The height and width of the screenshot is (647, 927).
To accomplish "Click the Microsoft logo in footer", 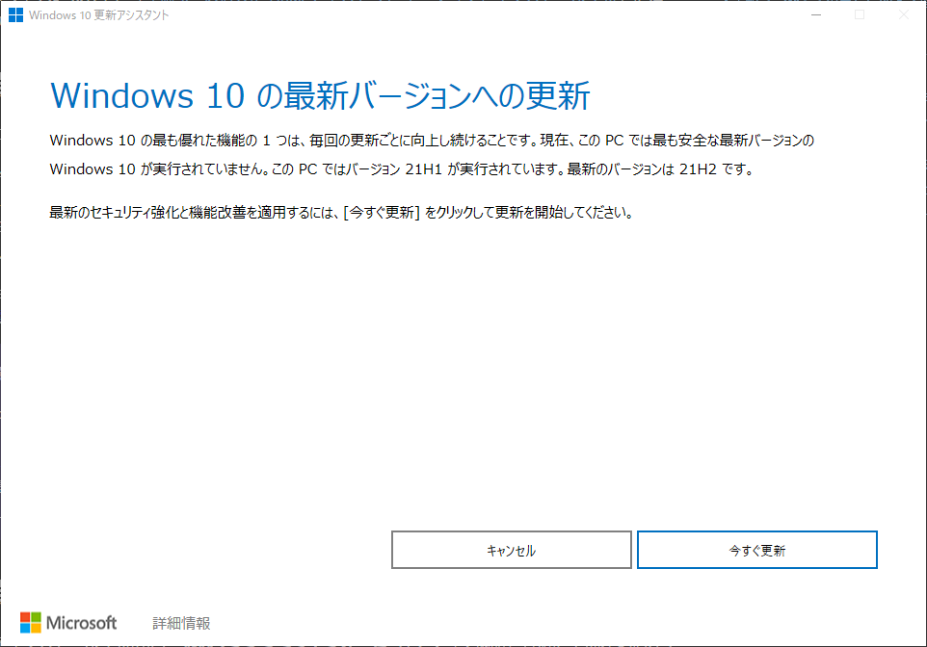I will (x=68, y=623).
